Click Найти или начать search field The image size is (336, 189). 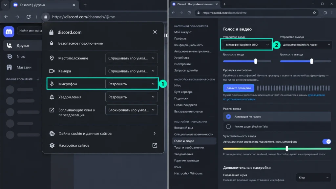(30, 31)
